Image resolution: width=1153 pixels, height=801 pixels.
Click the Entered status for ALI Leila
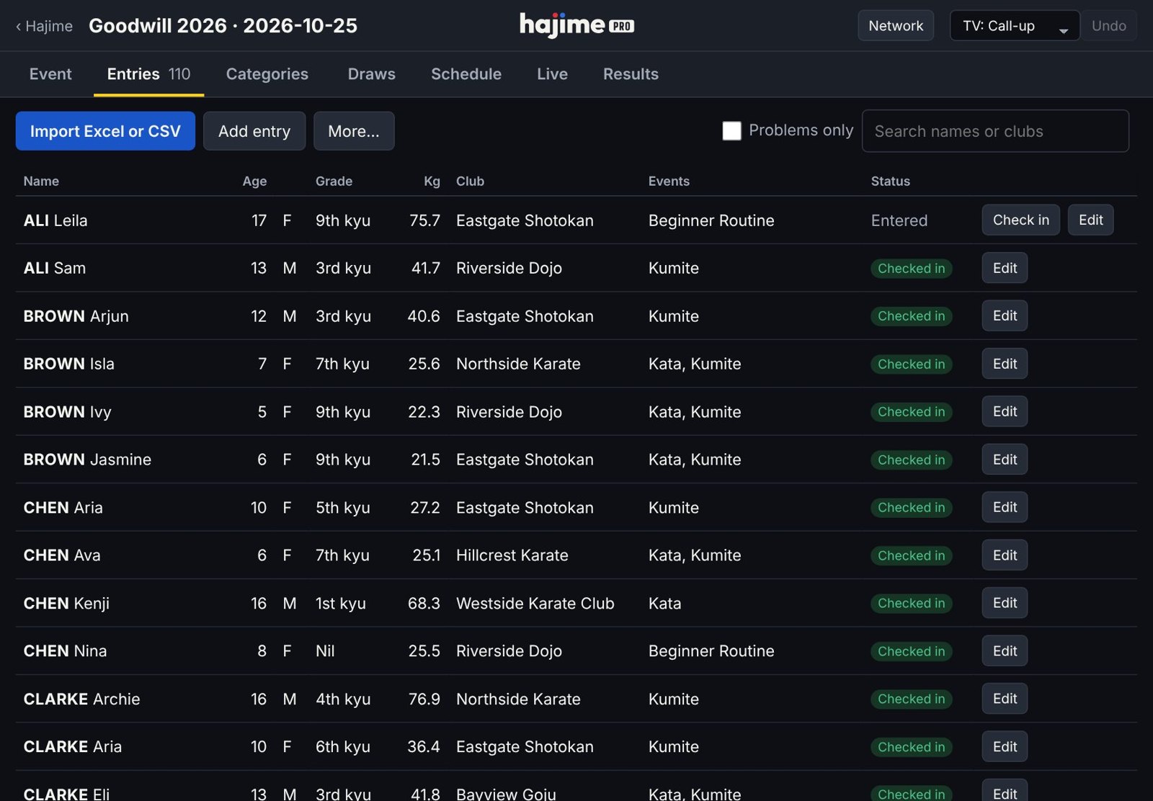(x=899, y=220)
